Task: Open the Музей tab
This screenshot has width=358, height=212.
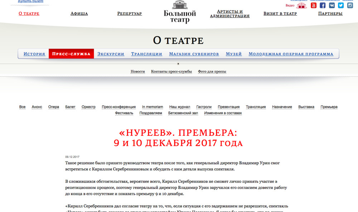Action: tap(233, 54)
